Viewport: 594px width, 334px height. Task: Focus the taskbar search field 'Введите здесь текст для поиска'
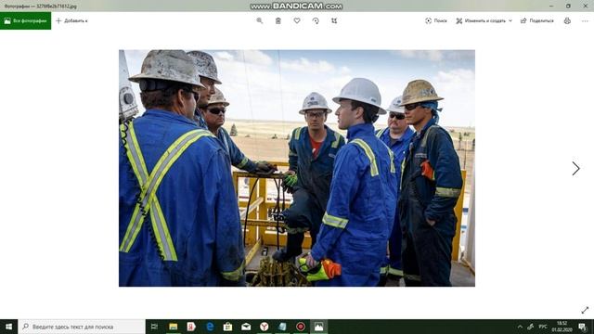(x=82, y=327)
